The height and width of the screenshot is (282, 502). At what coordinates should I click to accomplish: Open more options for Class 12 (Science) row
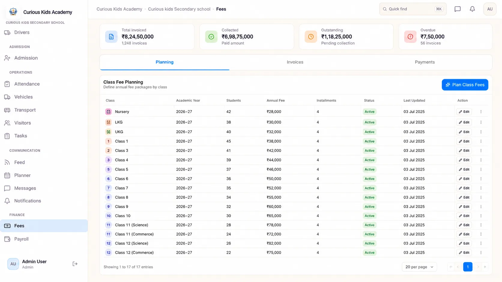[481, 243]
